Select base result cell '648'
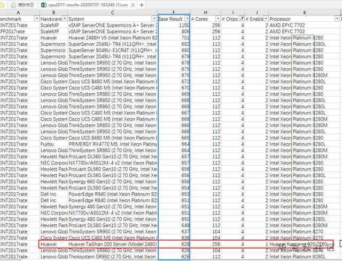This screenshot has height=261, width=342. pos(174,225)
